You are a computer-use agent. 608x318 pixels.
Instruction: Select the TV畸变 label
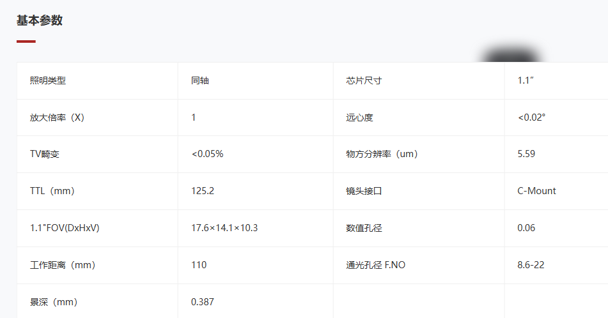point(45,154)
